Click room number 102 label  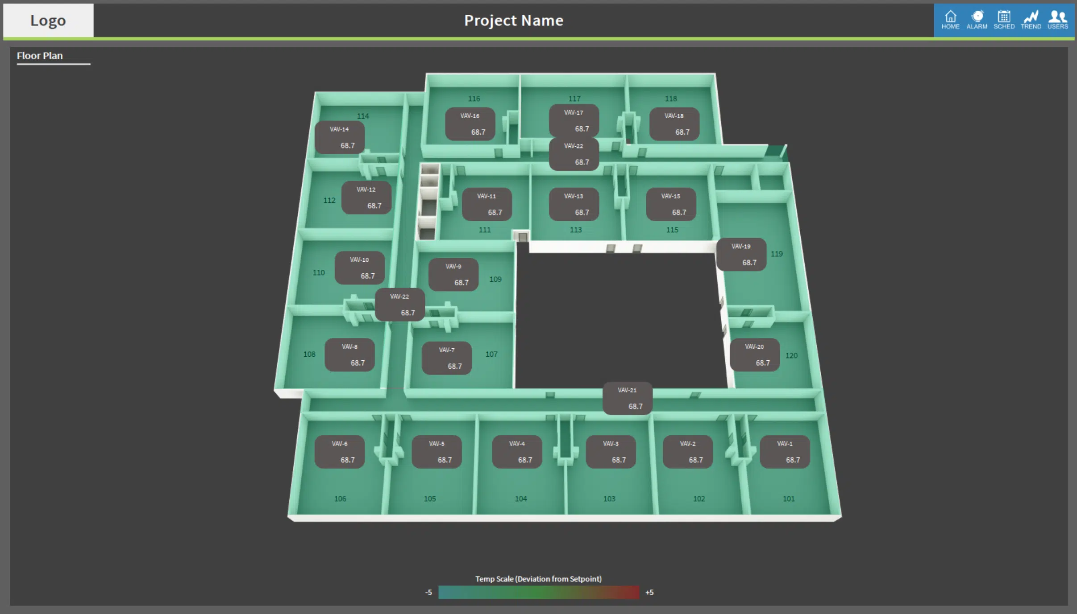pyautogui.click(x=699, y=499)
